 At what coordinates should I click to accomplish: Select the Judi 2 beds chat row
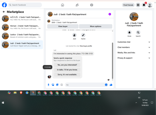(x=22, y=45)
